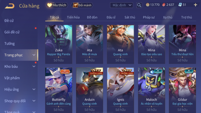Screen dimensions: 201x113
Task: Open Tướng in the sidebar
Action: click(x=9, y=43)
